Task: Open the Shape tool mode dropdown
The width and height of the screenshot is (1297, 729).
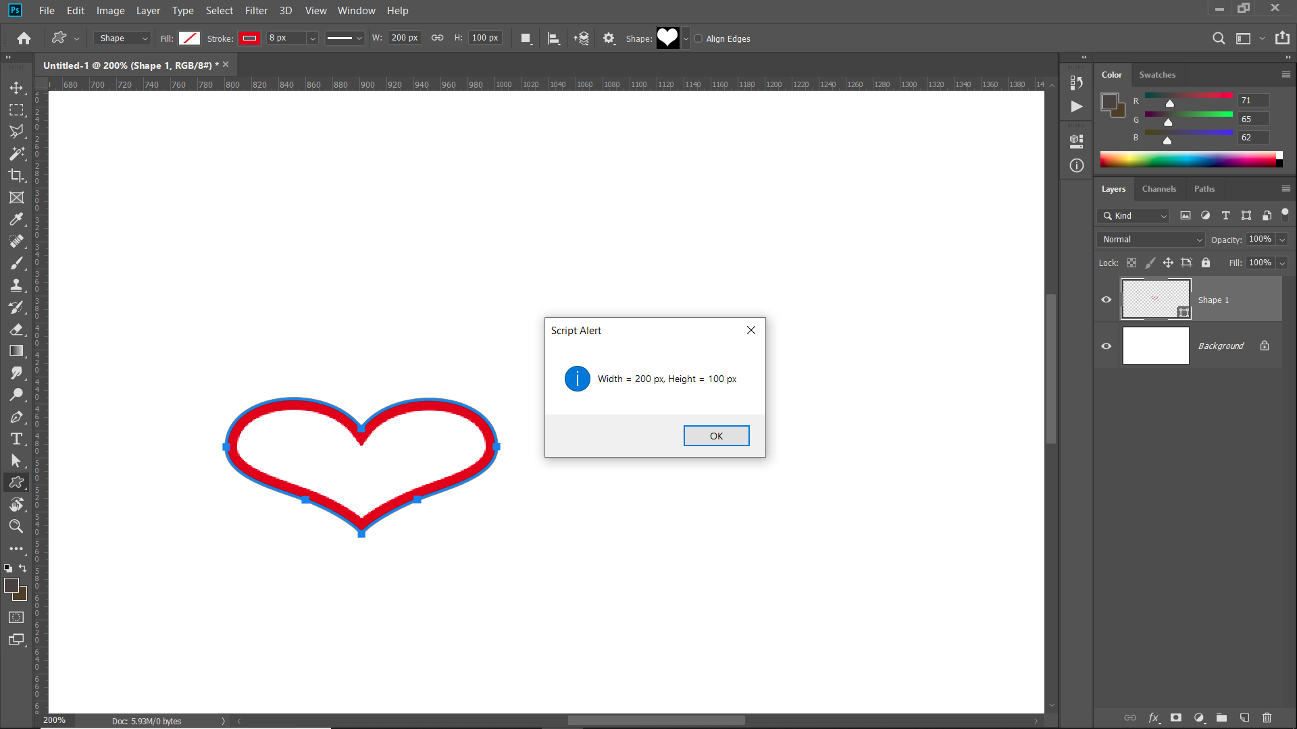Action: pos(123,38)
